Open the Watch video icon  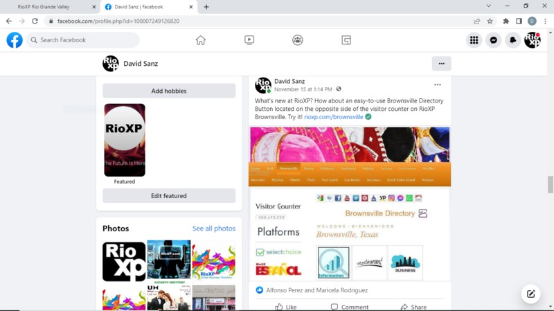coord(249,40)
